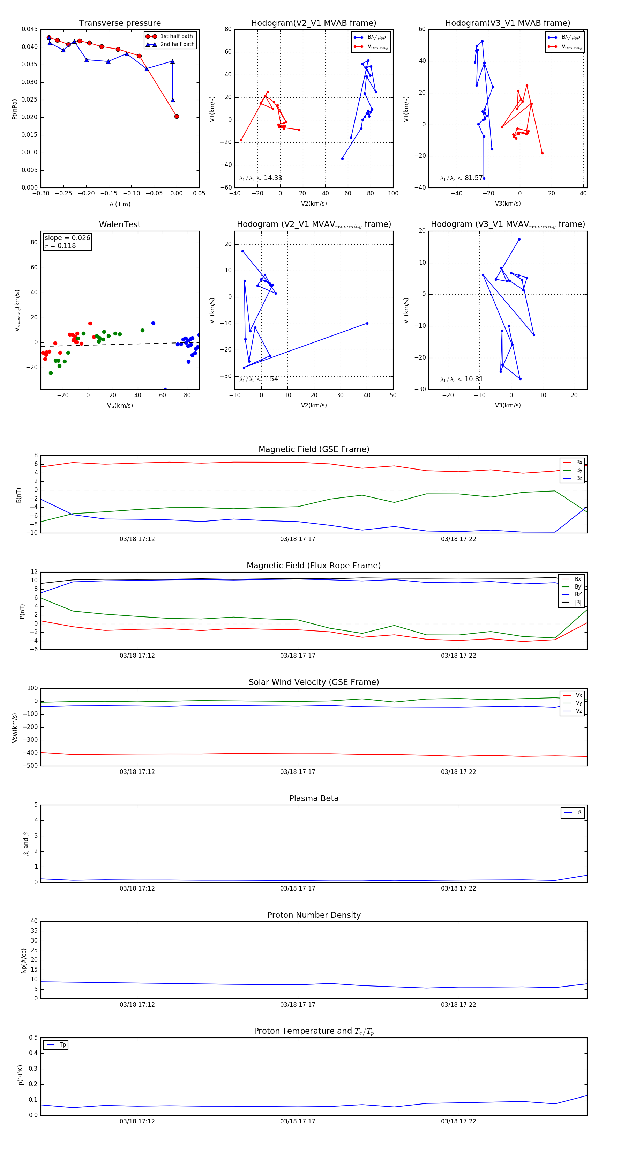Click the "1st half path" legend entry
Viewport: 628px width, 1152px height.
click(170, 36)
